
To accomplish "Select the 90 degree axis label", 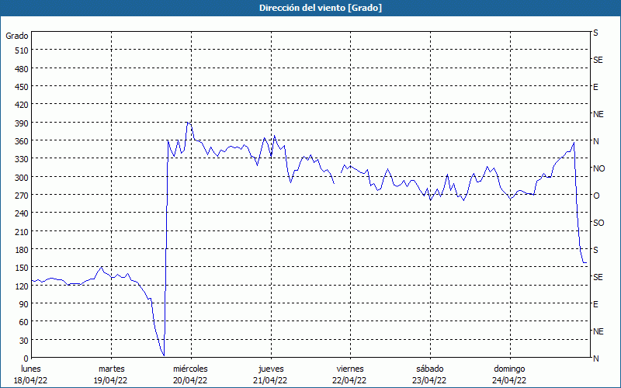I will click(x=24, y=304).
